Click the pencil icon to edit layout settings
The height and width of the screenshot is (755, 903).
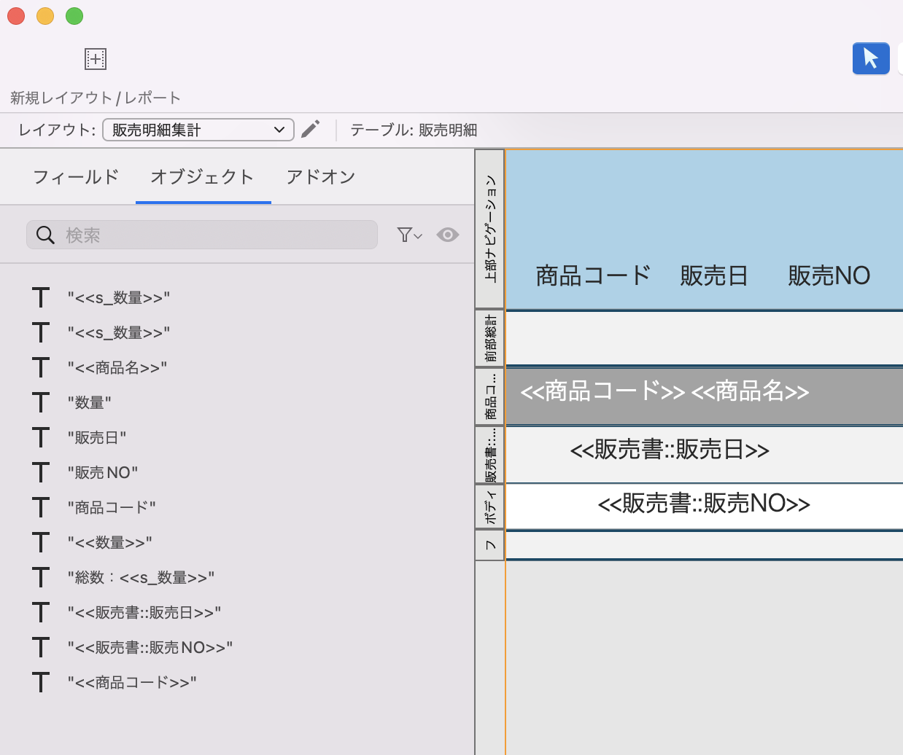(310, 128)
